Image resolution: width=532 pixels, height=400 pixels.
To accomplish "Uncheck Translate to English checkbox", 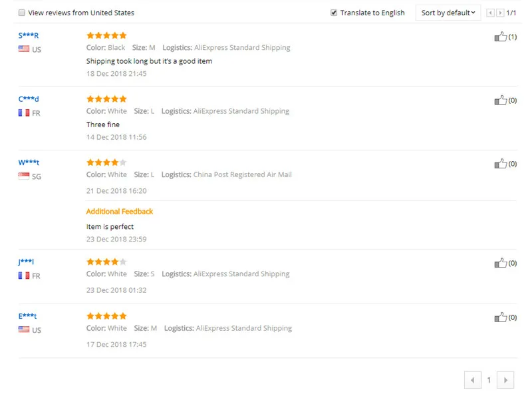I will pos(334,13).
